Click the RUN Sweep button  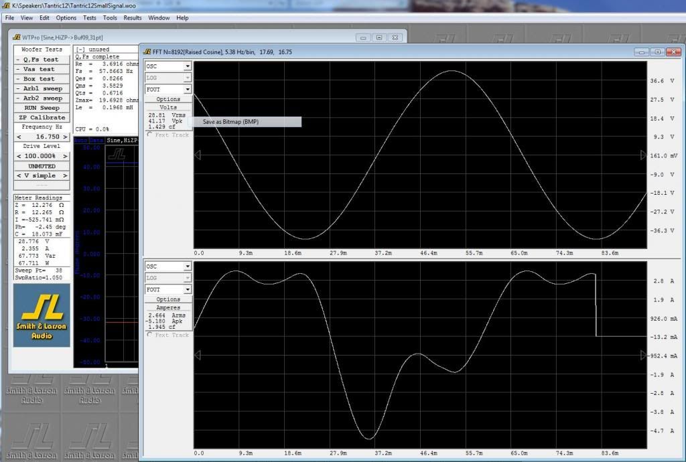click(42, 108)
